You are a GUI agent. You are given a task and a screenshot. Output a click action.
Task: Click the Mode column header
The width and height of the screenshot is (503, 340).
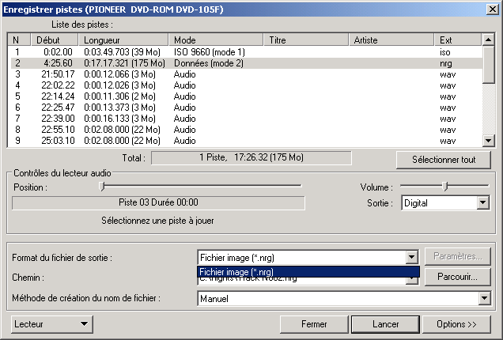pyautogui.click(x=217, y=39)
